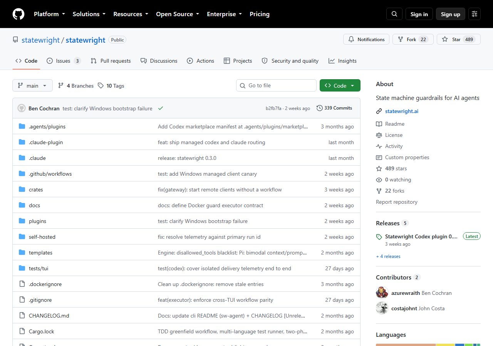Image resolution: width=493 pixels, height=346 pixels.
Task: Click the green commit status checkmark
Action: tap(161, 108)
